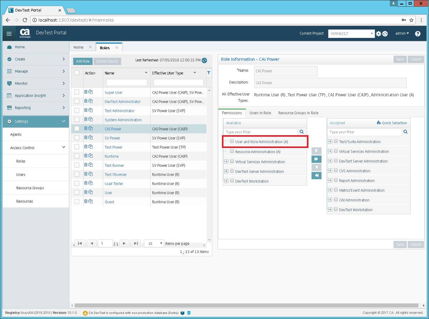This screenshot has width=429, height=319.
Task: Click the Name column filter input
Action: pyautogui.click(x=127, y=82)
